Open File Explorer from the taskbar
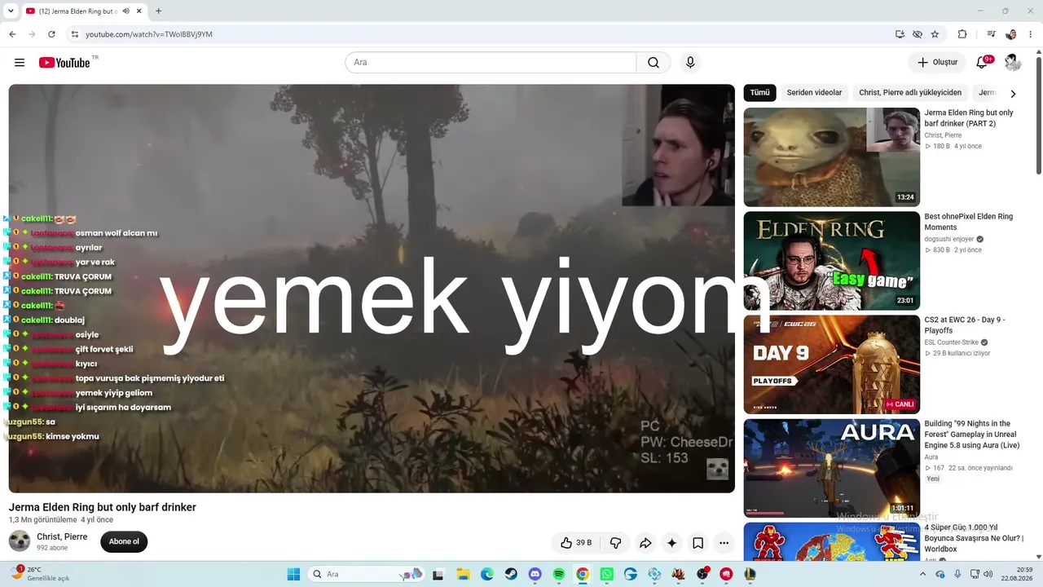 click(x=463, y=574)
